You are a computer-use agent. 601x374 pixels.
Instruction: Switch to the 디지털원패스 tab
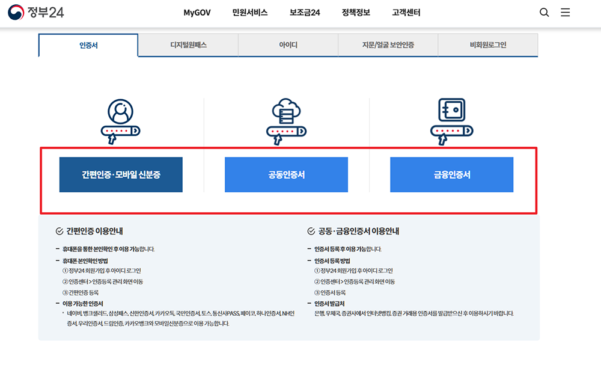188,44
